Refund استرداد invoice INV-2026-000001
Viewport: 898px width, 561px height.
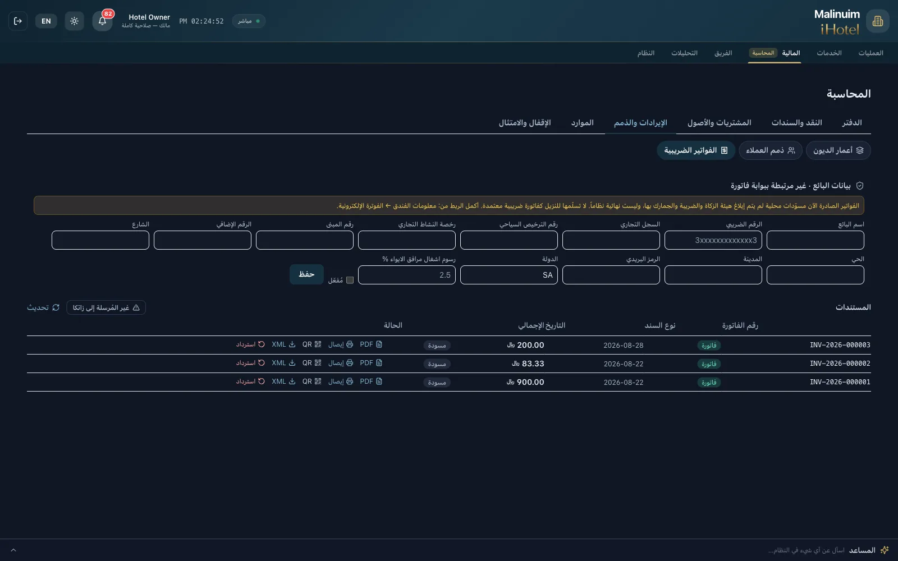tap(250, 381)
